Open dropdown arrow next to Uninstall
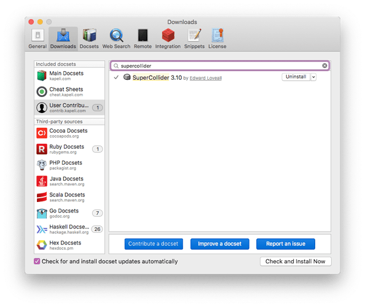This screenshot has width=365, height=307. [313, 77]
